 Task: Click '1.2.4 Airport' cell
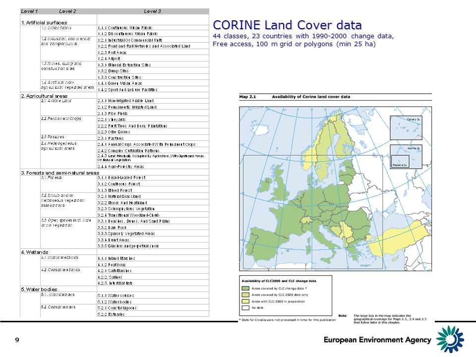[153, 59]
